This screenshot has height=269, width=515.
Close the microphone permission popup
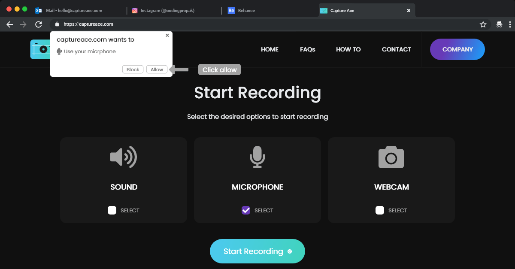[x=167, y=36]
